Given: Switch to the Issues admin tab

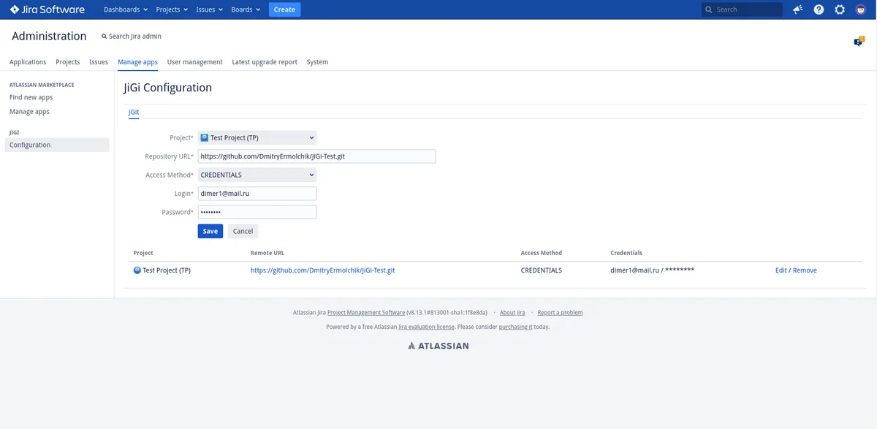Looking at the screenshot, I should (x=99, y=62).
